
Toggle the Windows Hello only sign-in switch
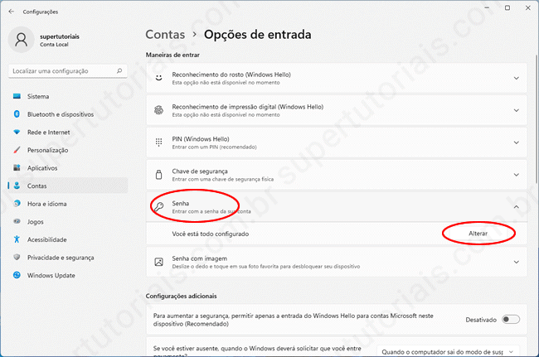click(510, 319)
